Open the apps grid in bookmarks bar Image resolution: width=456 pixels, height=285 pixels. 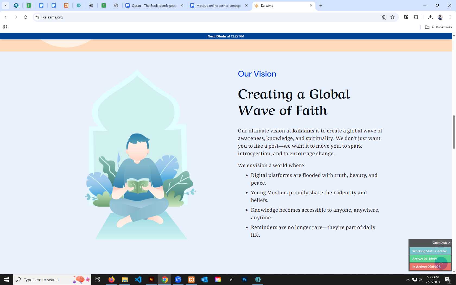click(x=5, y=27)
